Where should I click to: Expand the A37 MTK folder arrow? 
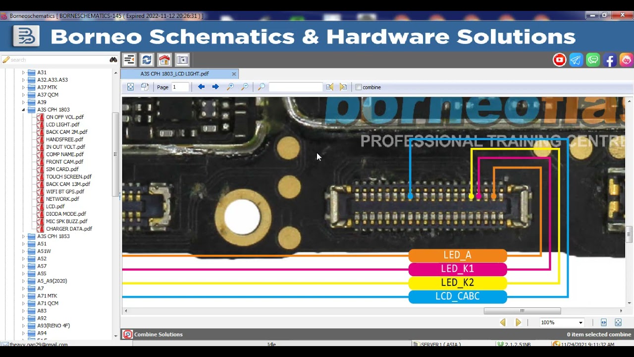tap(23, 87)
